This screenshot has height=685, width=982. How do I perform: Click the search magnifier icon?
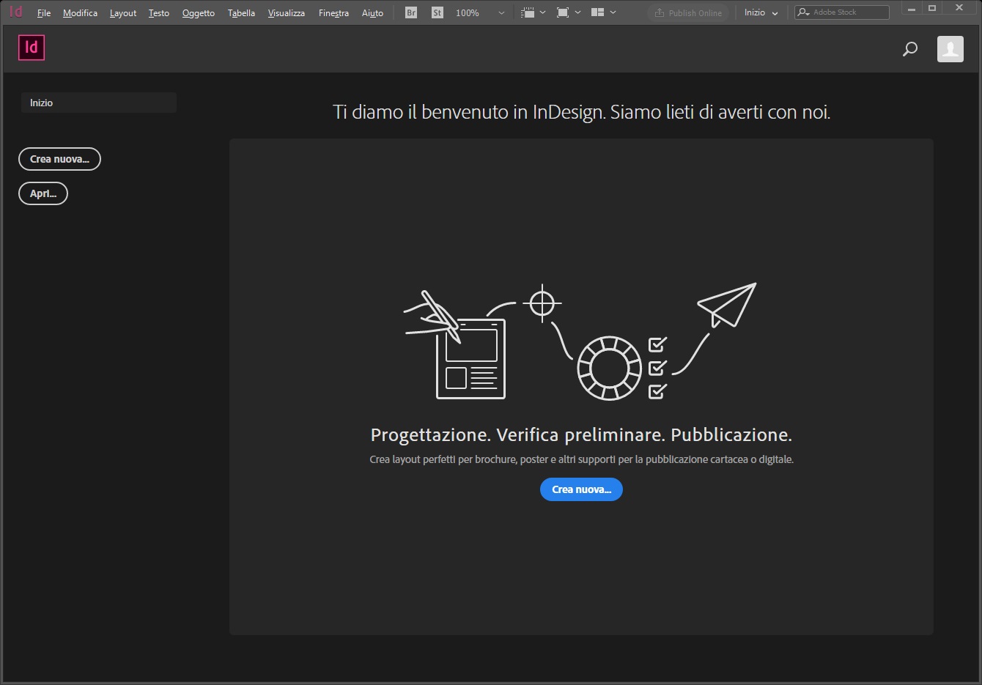(910, 49)
